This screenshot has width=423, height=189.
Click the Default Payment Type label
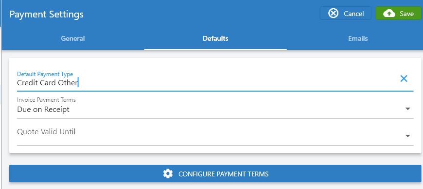[x=45, y=74]
